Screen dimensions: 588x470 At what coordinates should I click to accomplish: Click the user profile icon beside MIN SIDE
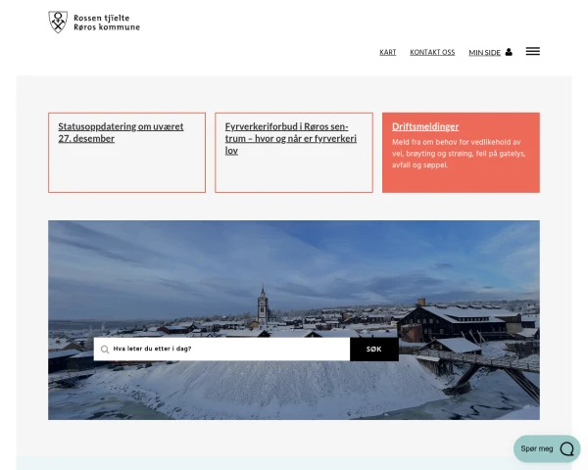[509, 52]
